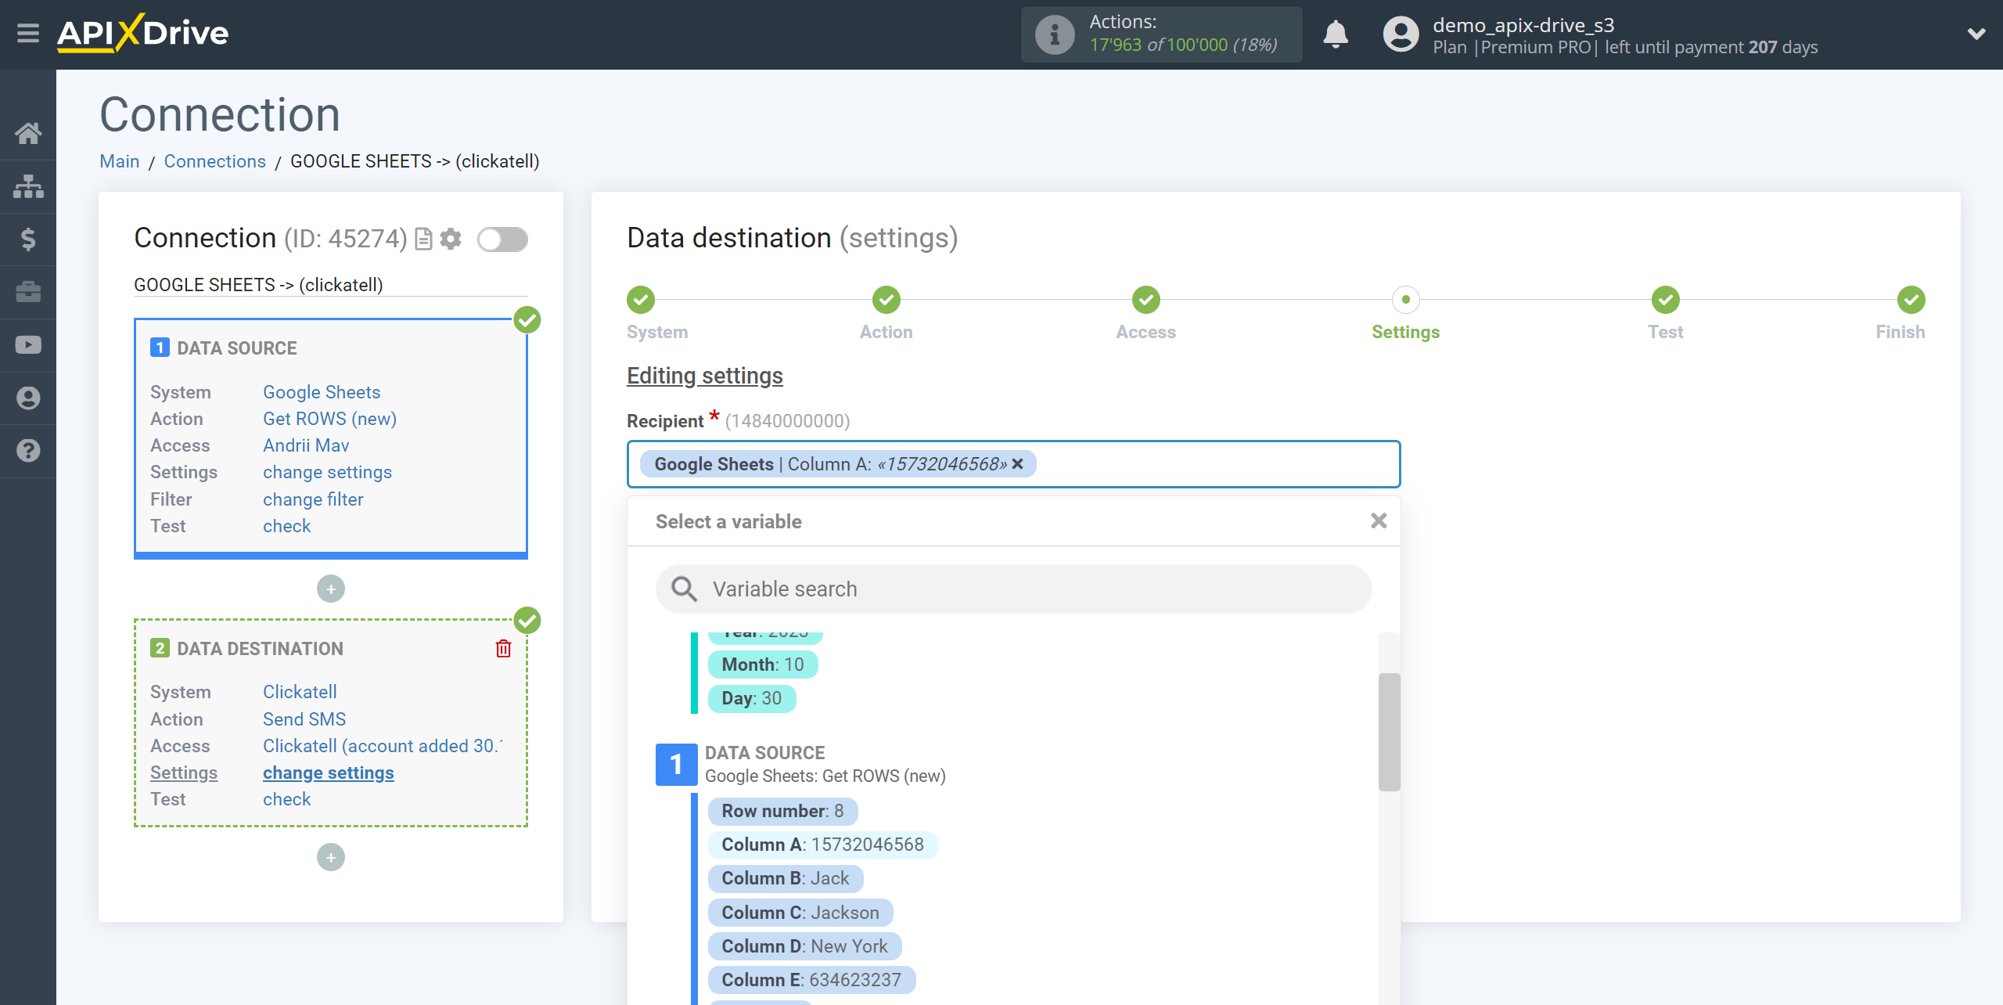Click data source change settings link

pyautogui.click(x=327, y=472)
